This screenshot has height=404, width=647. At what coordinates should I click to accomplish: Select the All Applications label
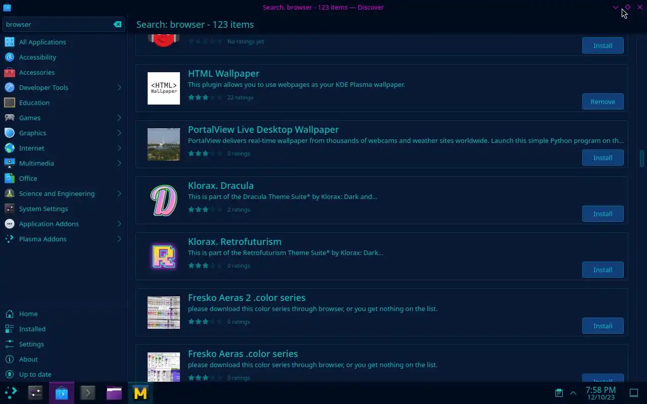[x=42, y=42]
